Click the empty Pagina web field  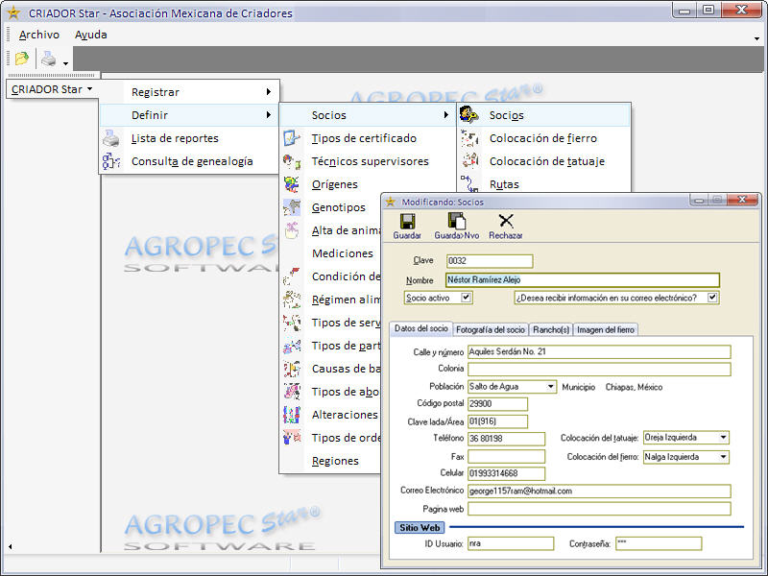[599, 509]
